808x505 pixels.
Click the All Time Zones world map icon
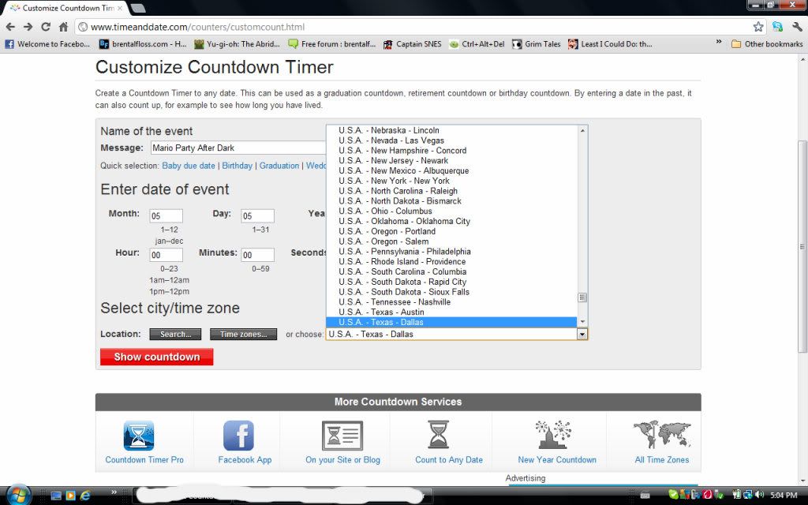(x=662, y=436)
